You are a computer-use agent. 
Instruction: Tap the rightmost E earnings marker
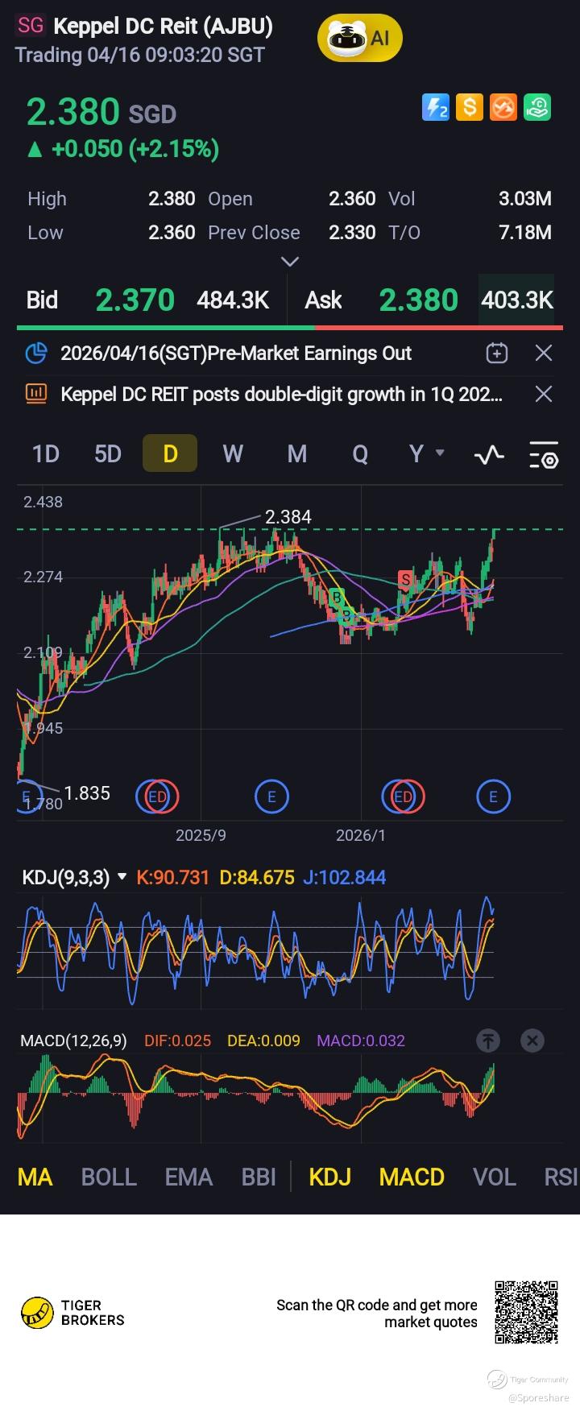[493, 797]
